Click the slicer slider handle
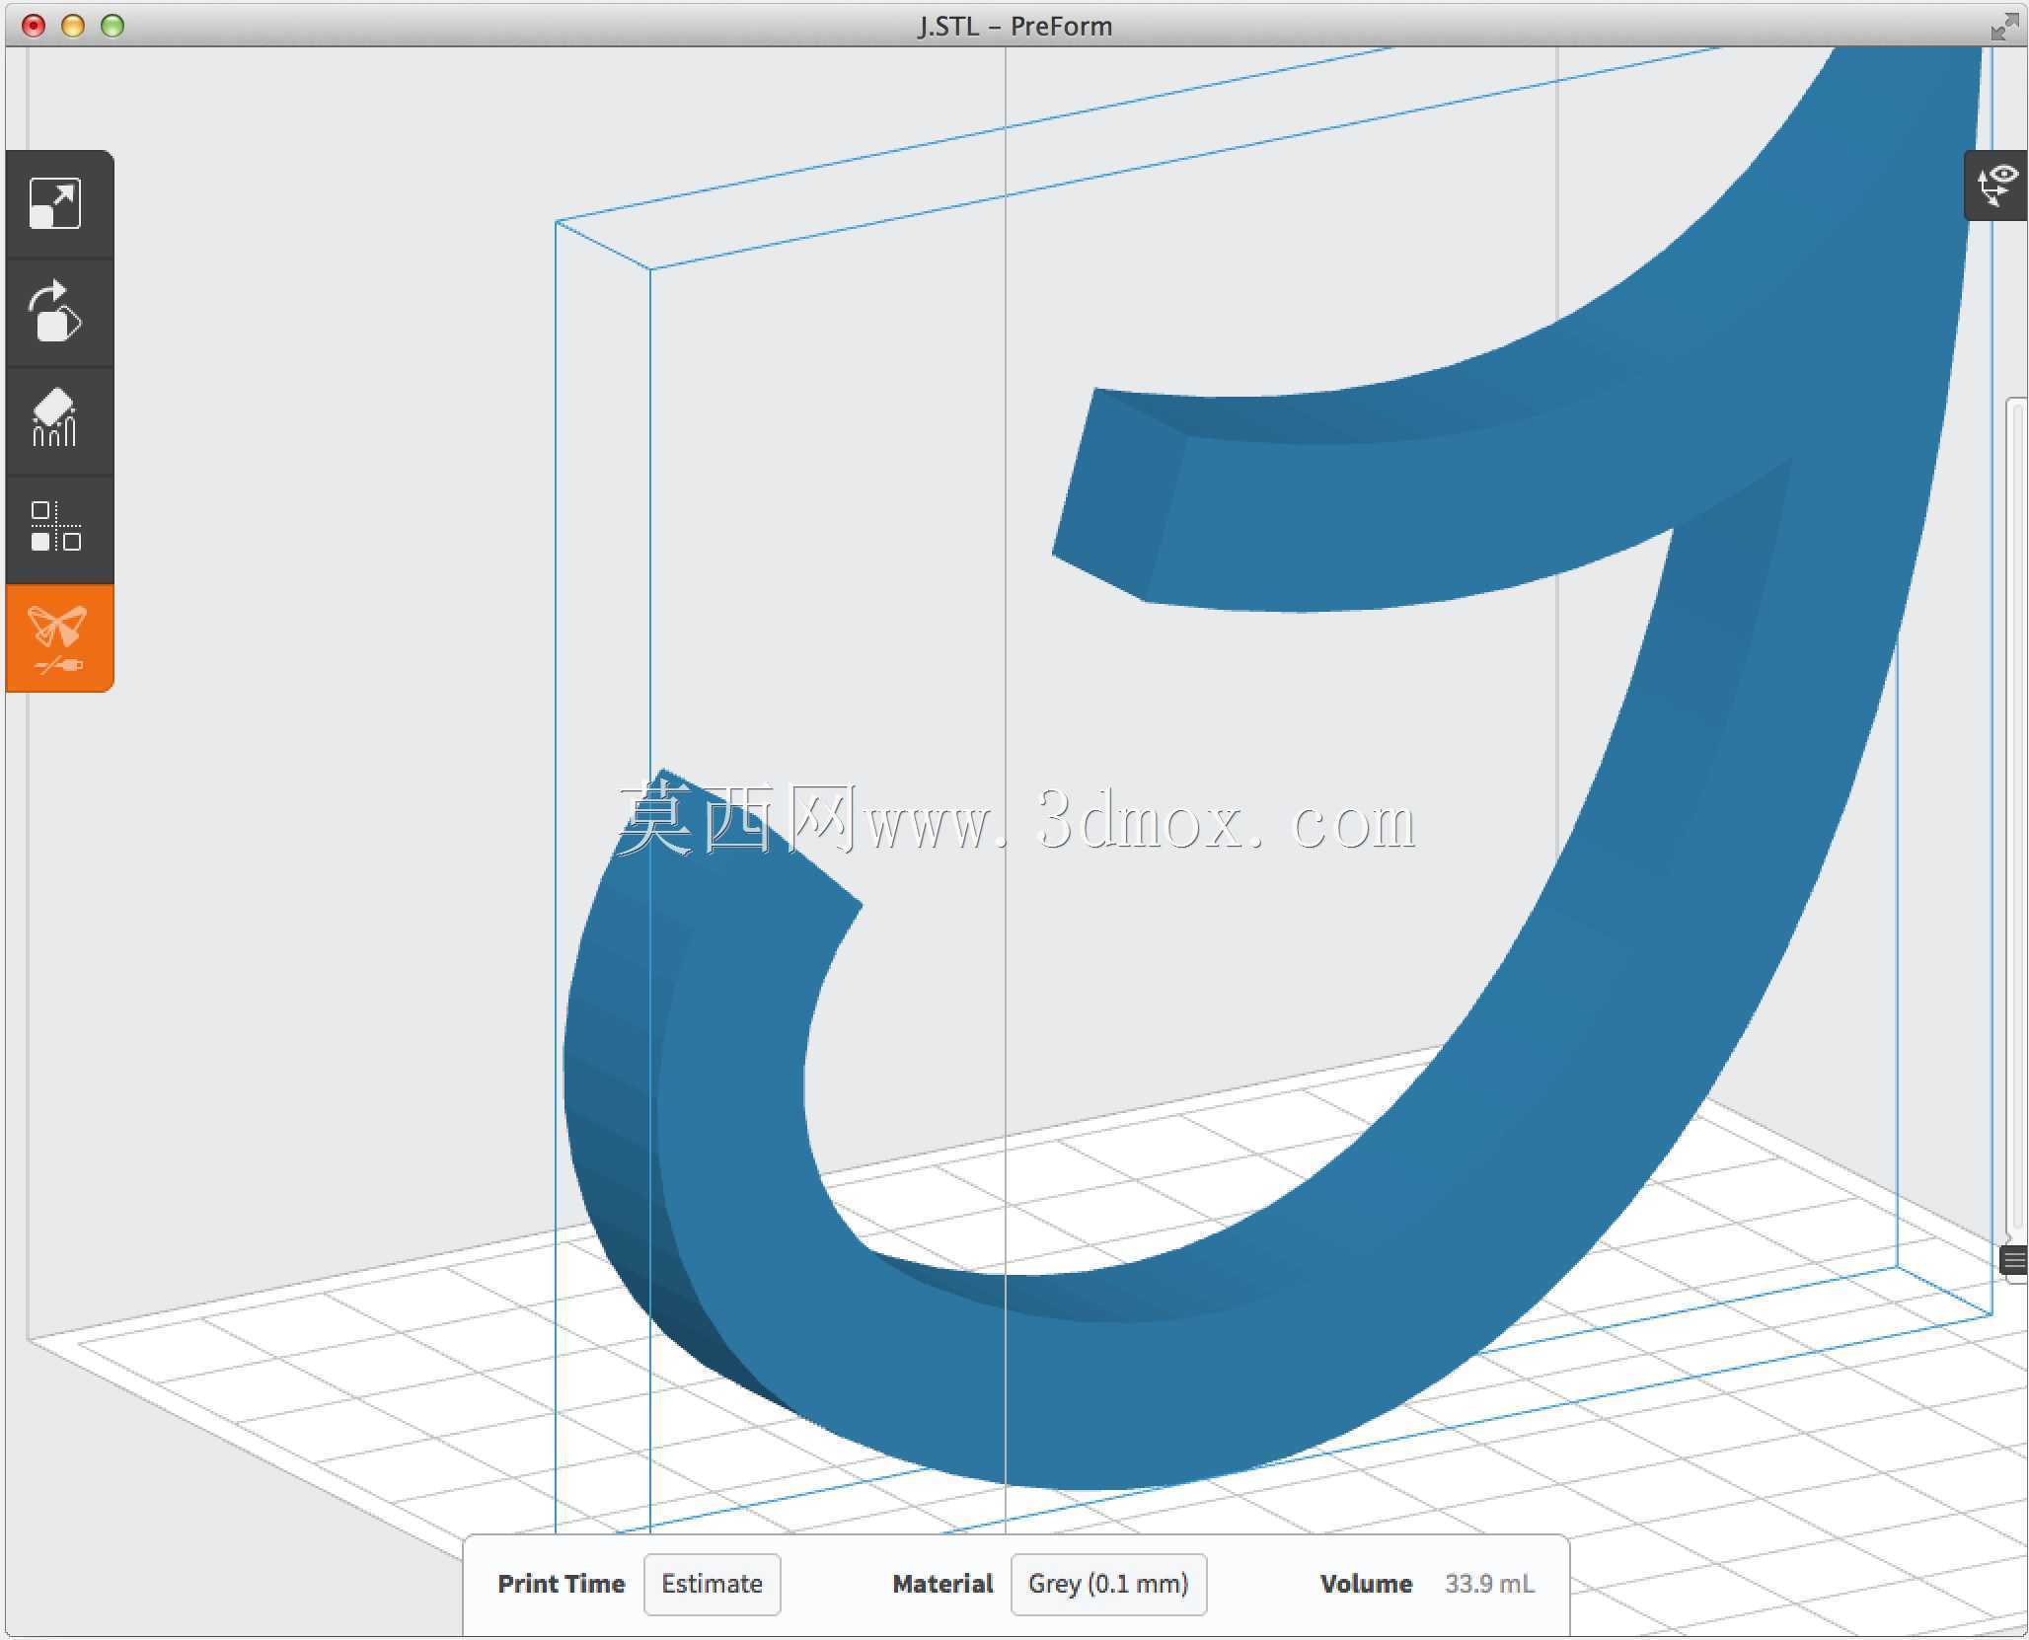This screenshot has height=1640, width=2029. pos(2013,1260)
